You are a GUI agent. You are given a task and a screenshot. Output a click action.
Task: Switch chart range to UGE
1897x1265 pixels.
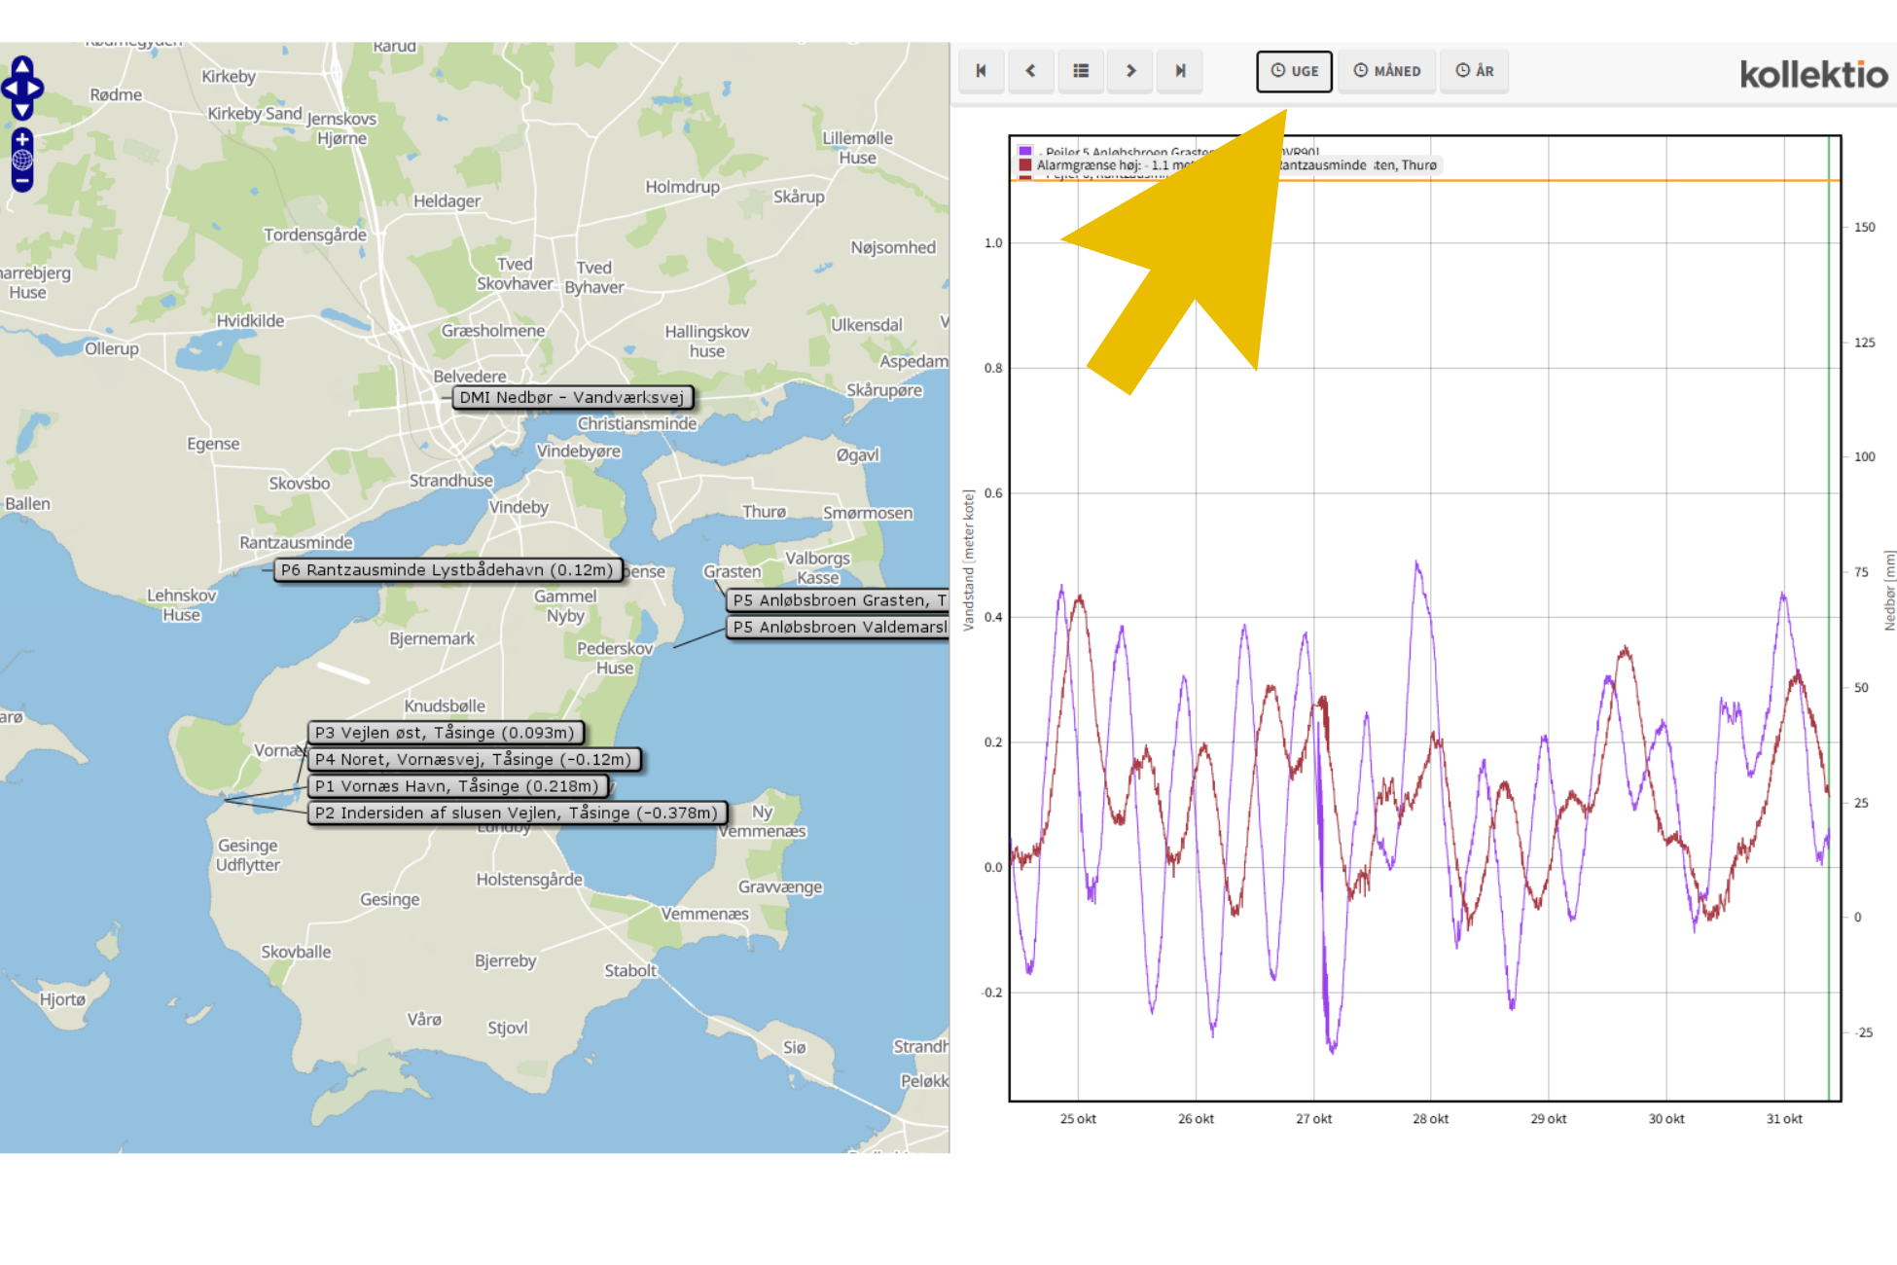(x=1294, y=71)
